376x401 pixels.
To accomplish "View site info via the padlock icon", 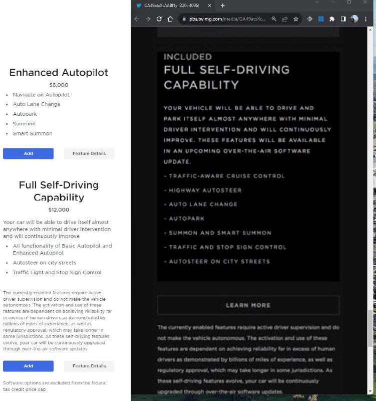I will pos(184,19).
